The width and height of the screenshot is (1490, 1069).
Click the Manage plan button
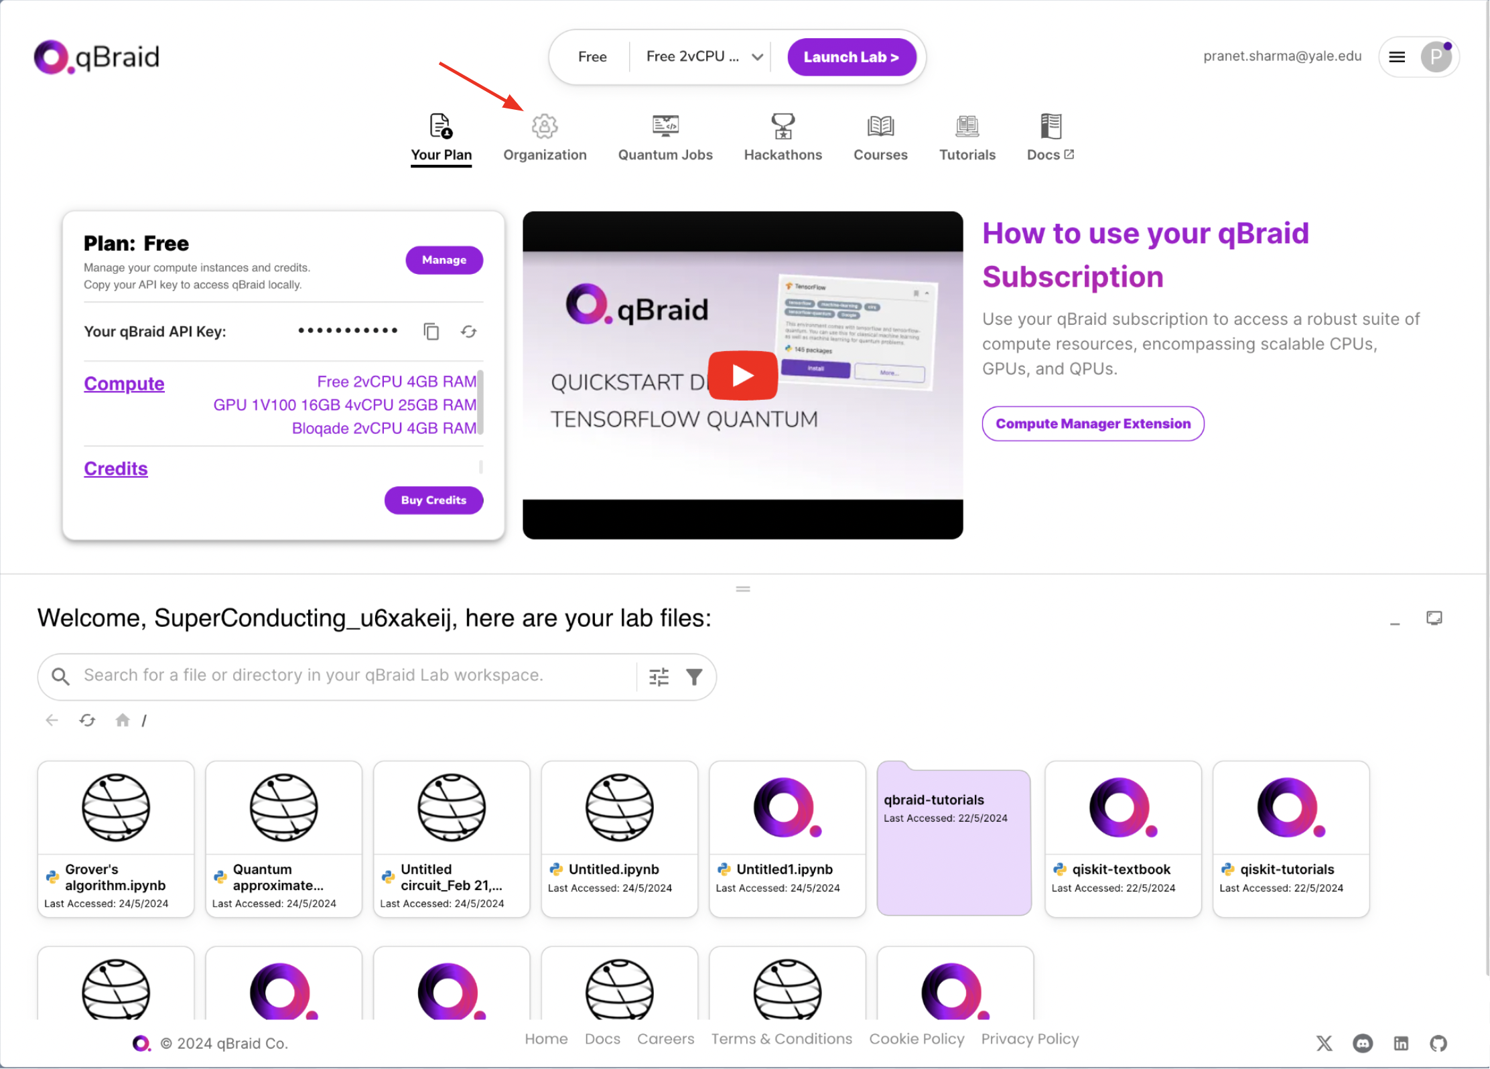click(x=444, y=260)
